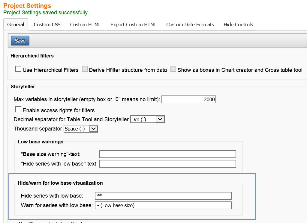The height and width of the screenshot is (223, 307).
Task: Focus the Max variables in storyteller field
Action: pyautogui.click(x=189, y=99)
